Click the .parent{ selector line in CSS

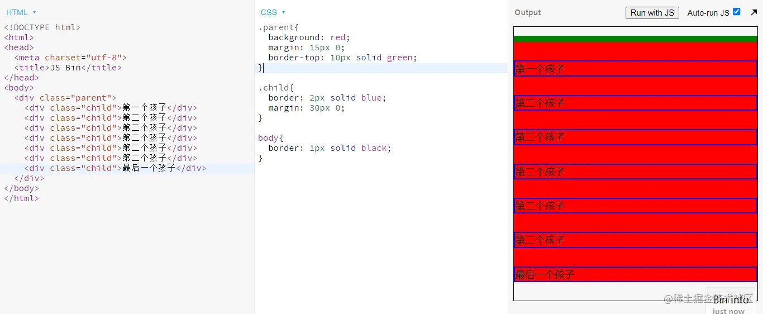click(x=279, y=27)
